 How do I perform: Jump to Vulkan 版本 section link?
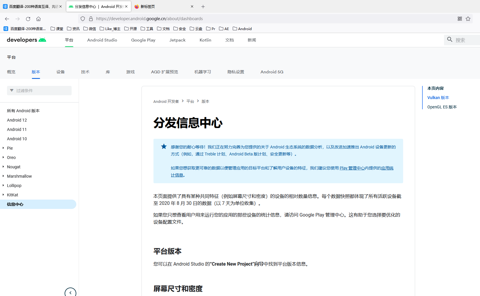coord(438,98)
